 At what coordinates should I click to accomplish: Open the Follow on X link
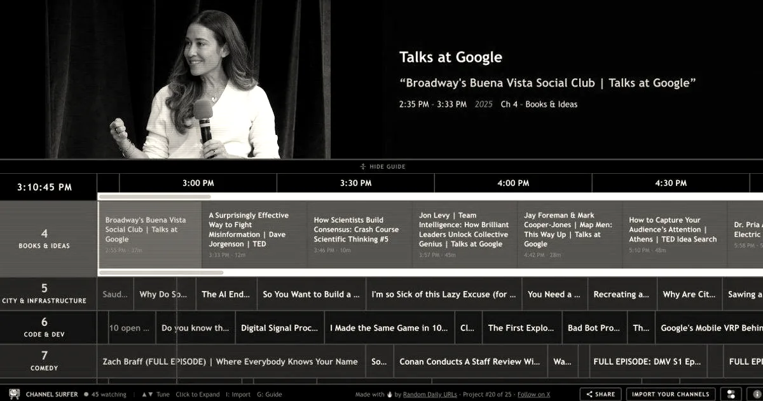533,395
